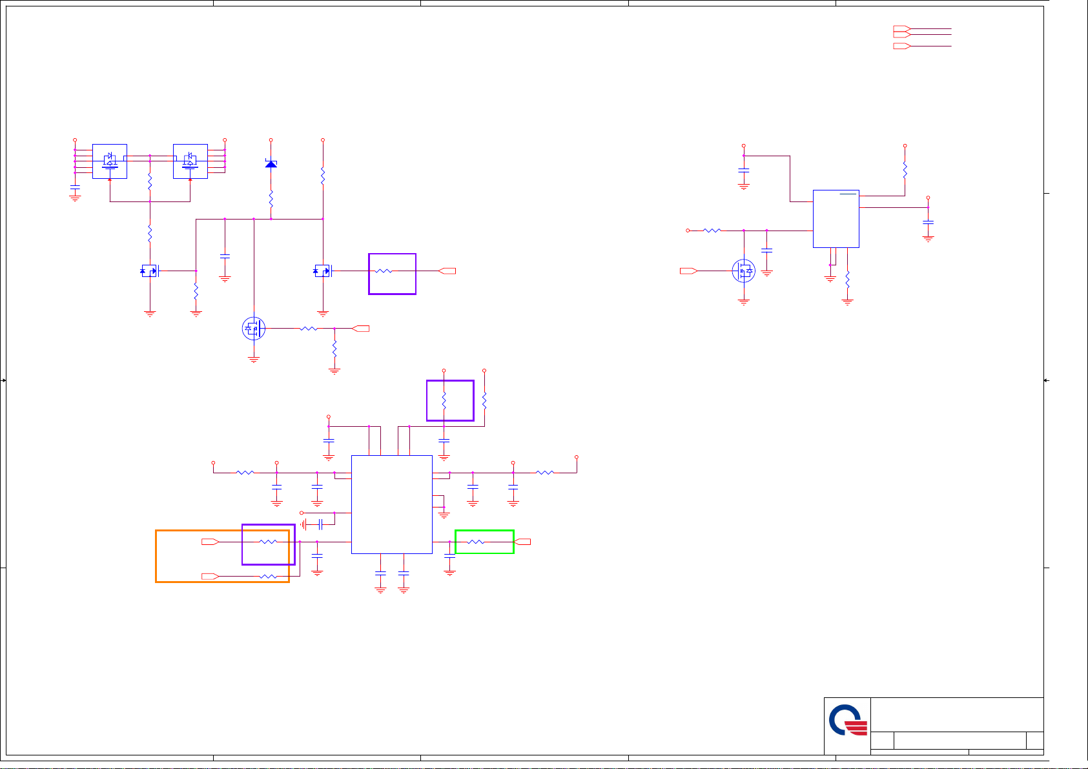Click off-page port driving right circuit MOSFET gate
1088x769 pixels.
click(689, 271)
